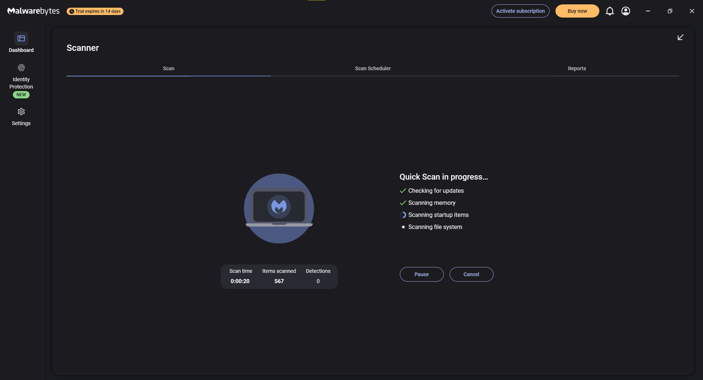Pause the quick scan

(421, 274)
